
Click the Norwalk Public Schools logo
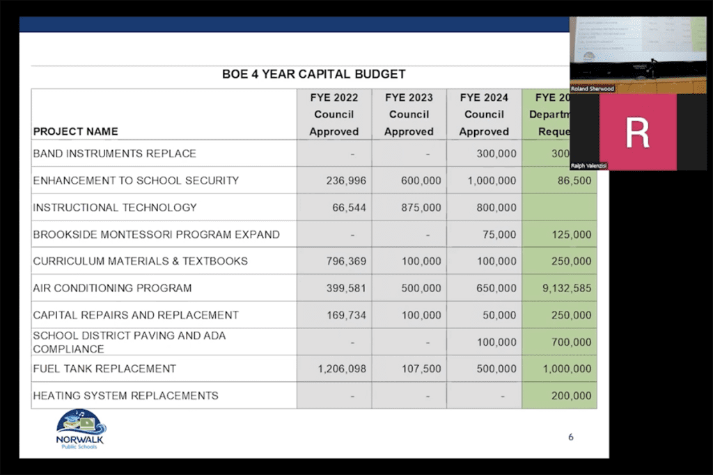pyautogui.click(x=81, y=430)
